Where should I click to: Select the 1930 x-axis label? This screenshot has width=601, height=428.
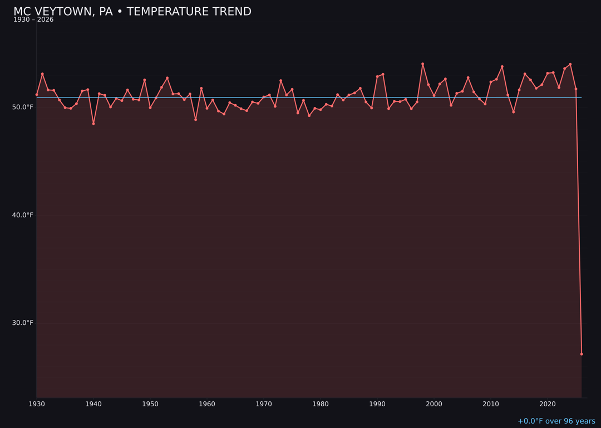click(x=37, y=403)
